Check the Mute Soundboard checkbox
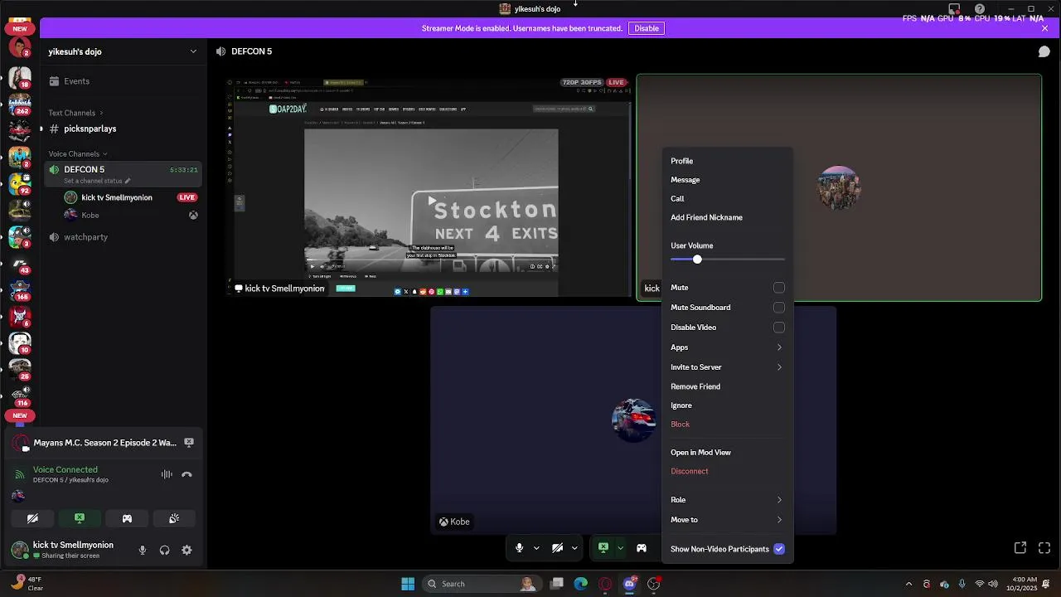This screenshot has width=1061, height=597. (779, 308)
